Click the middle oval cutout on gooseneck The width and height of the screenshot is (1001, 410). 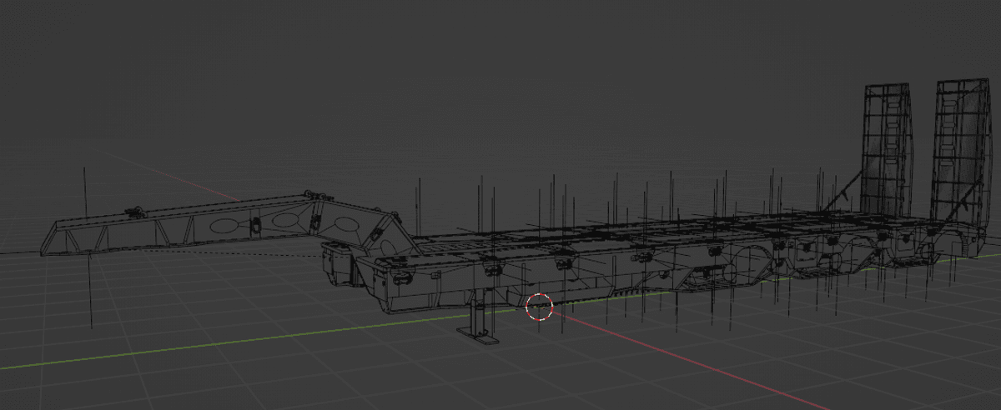pos(286,221)
